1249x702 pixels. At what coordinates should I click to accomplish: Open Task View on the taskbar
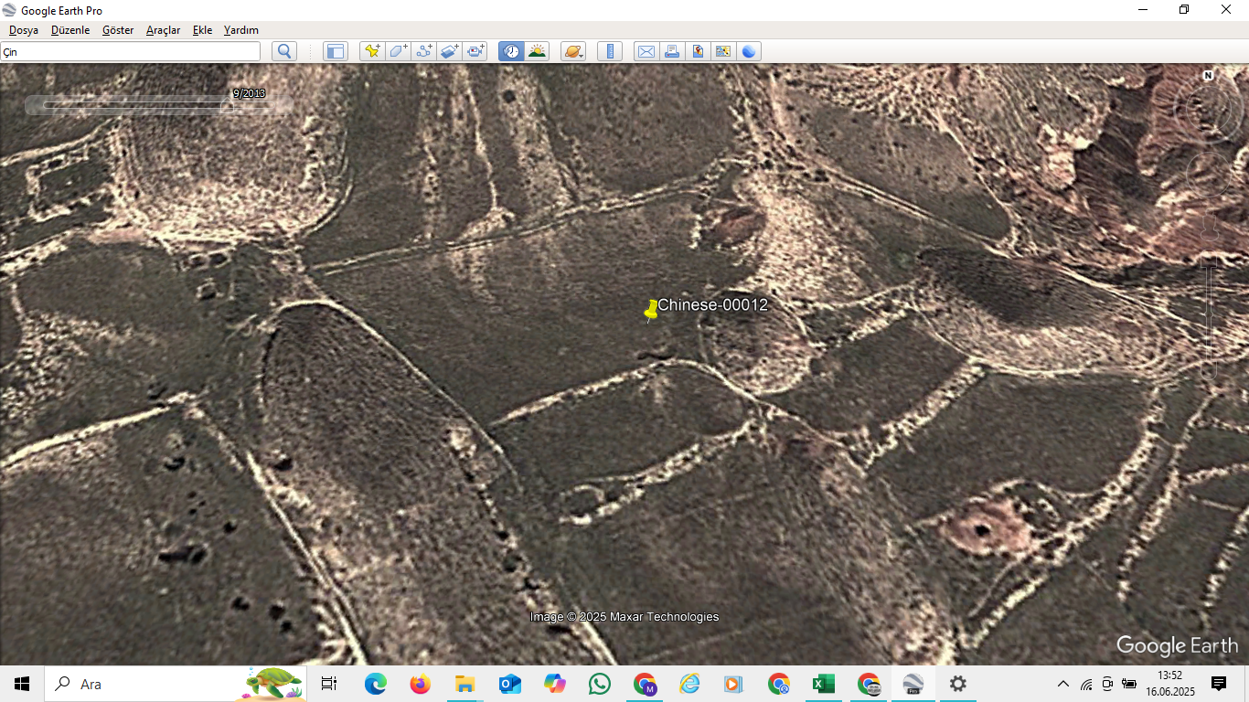point(329,684)
